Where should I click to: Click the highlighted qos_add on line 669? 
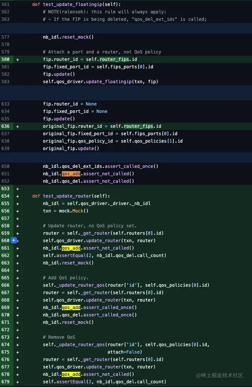point(71,307)
